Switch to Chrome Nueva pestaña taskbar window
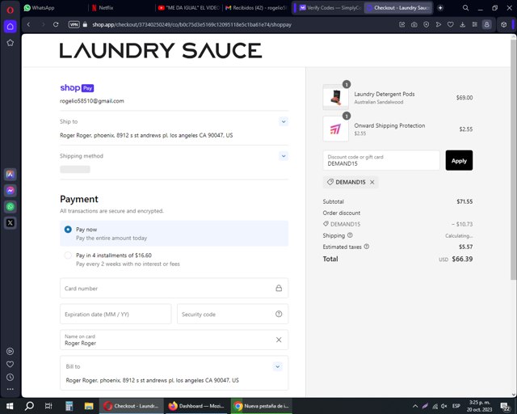Screen dimensions: 517x414 click(262, 406)
